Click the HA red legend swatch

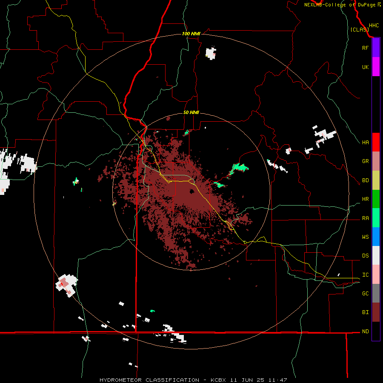pyautogui.click(x=376, y=142)
